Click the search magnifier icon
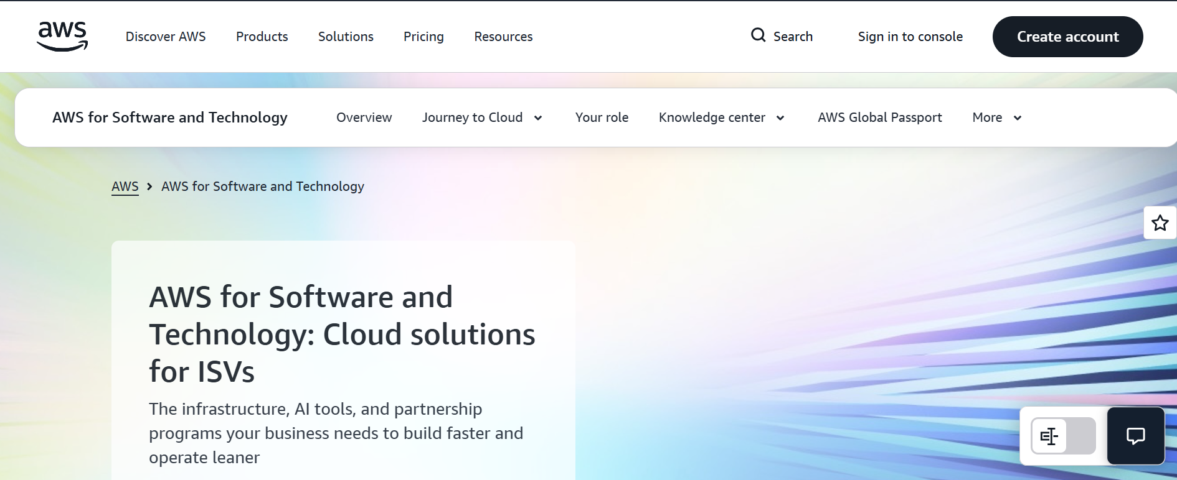 click(758, 35)
